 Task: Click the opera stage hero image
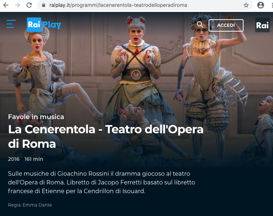coord(137,70)
